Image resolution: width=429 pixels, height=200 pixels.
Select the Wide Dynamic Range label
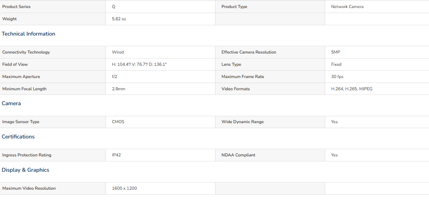242,122
